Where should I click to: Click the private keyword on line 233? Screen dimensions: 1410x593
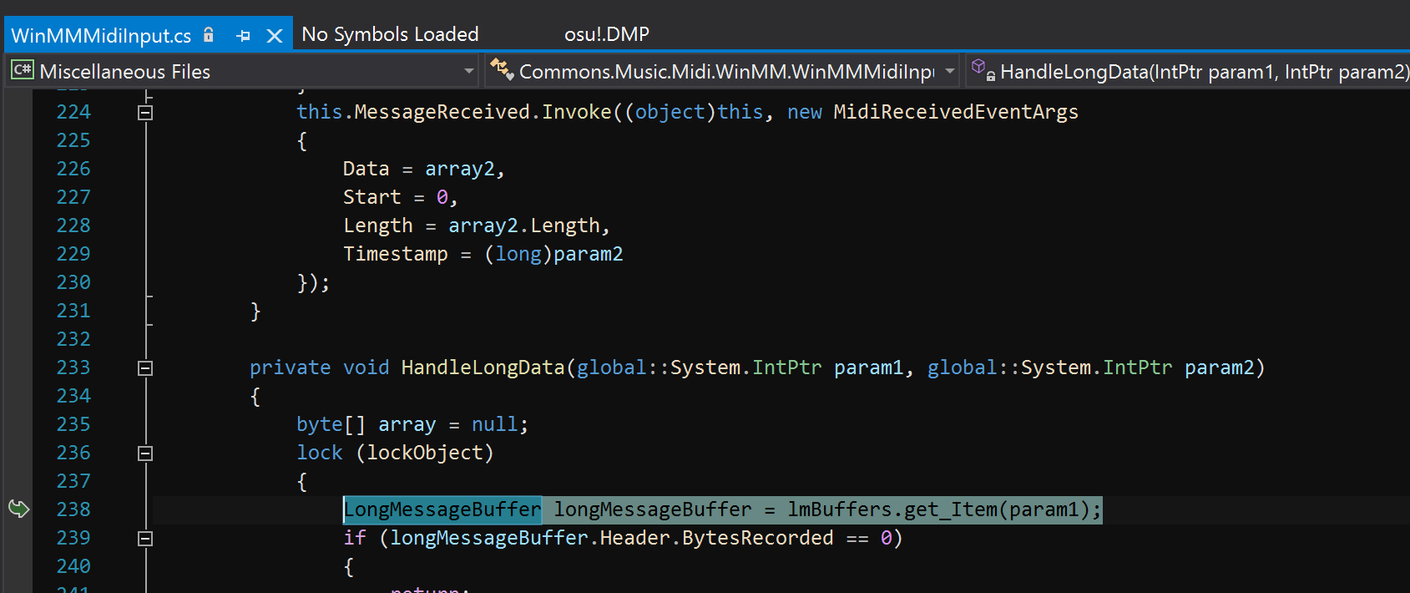290,367
